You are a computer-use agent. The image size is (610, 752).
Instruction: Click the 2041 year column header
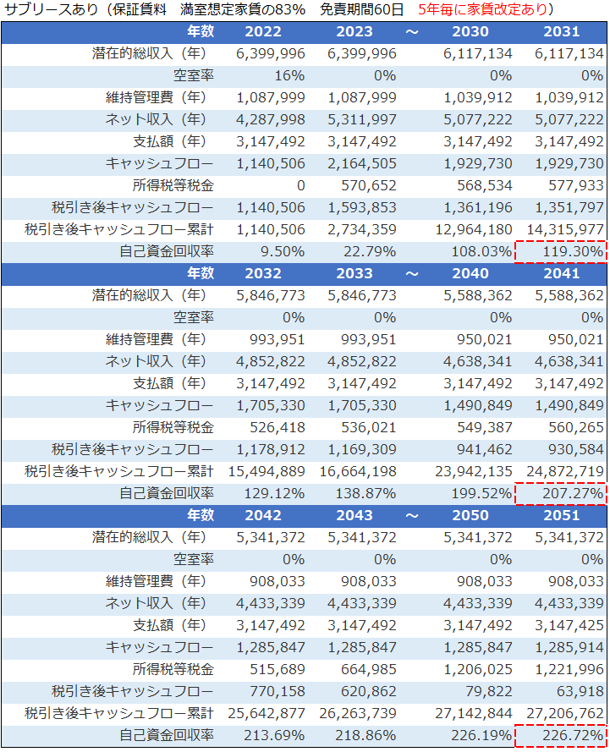pyautogui.click(x=562, y=274)
